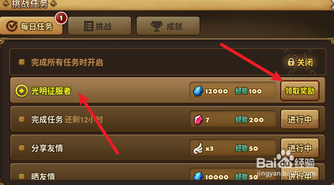Image resolution: width=334 pixels, height=185 pixels.
Task: Click the red gem icon beside 7
Action: tap(198, 120)
